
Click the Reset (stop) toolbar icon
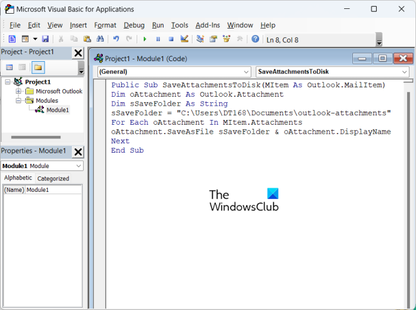tap(171, 39)
